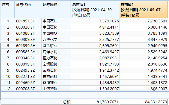The width and height of the screenshot is (169, 105).
Task: Sort by the 证券代码 column header
Action: click(x=28, y=10)
